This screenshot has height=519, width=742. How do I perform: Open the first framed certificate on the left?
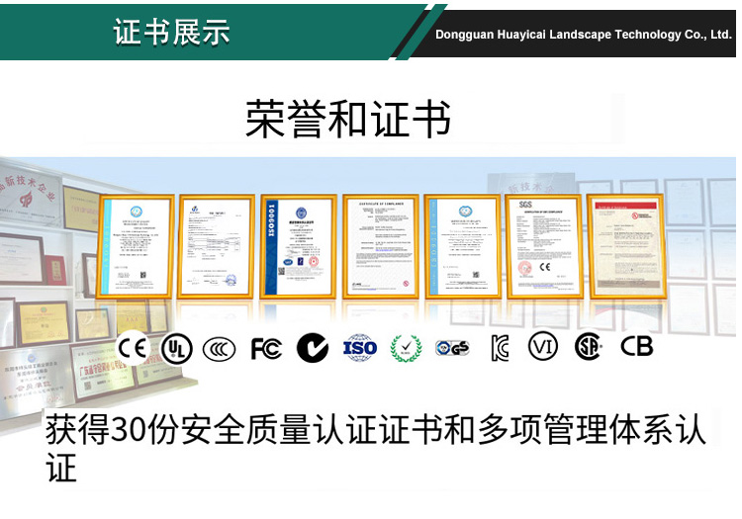(136, 245)
